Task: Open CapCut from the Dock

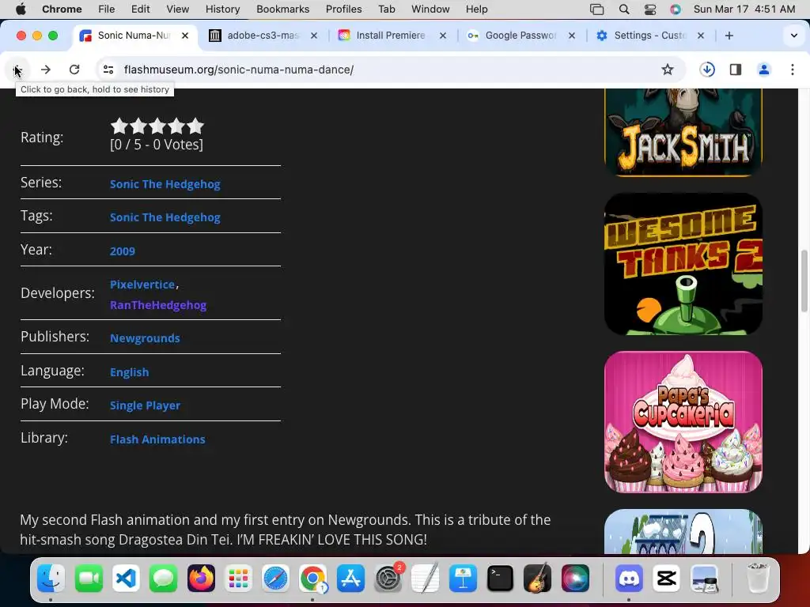Action: (666, 579)
